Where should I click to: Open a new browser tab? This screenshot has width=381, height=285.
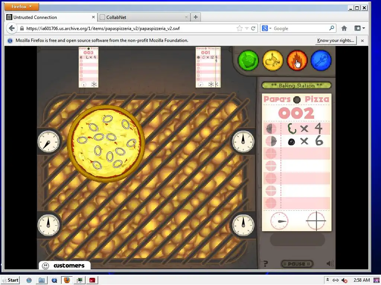(196, 17)
